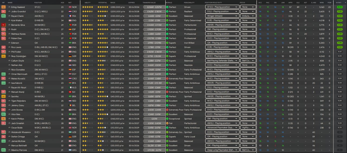Click Rayan Cherki's France flag
347x153 pixels.
pos(70,16)
